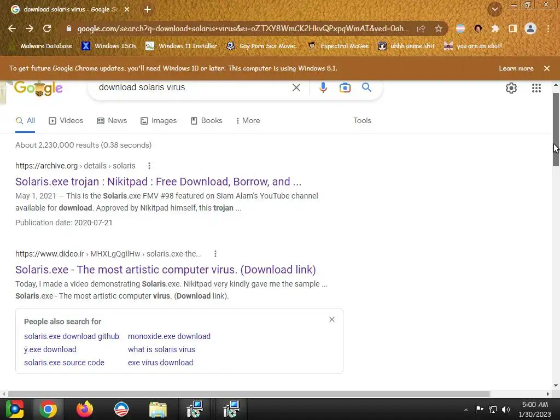
Task: Open the 'uhhh anime shit' bookmark
Action: (406, 46)
